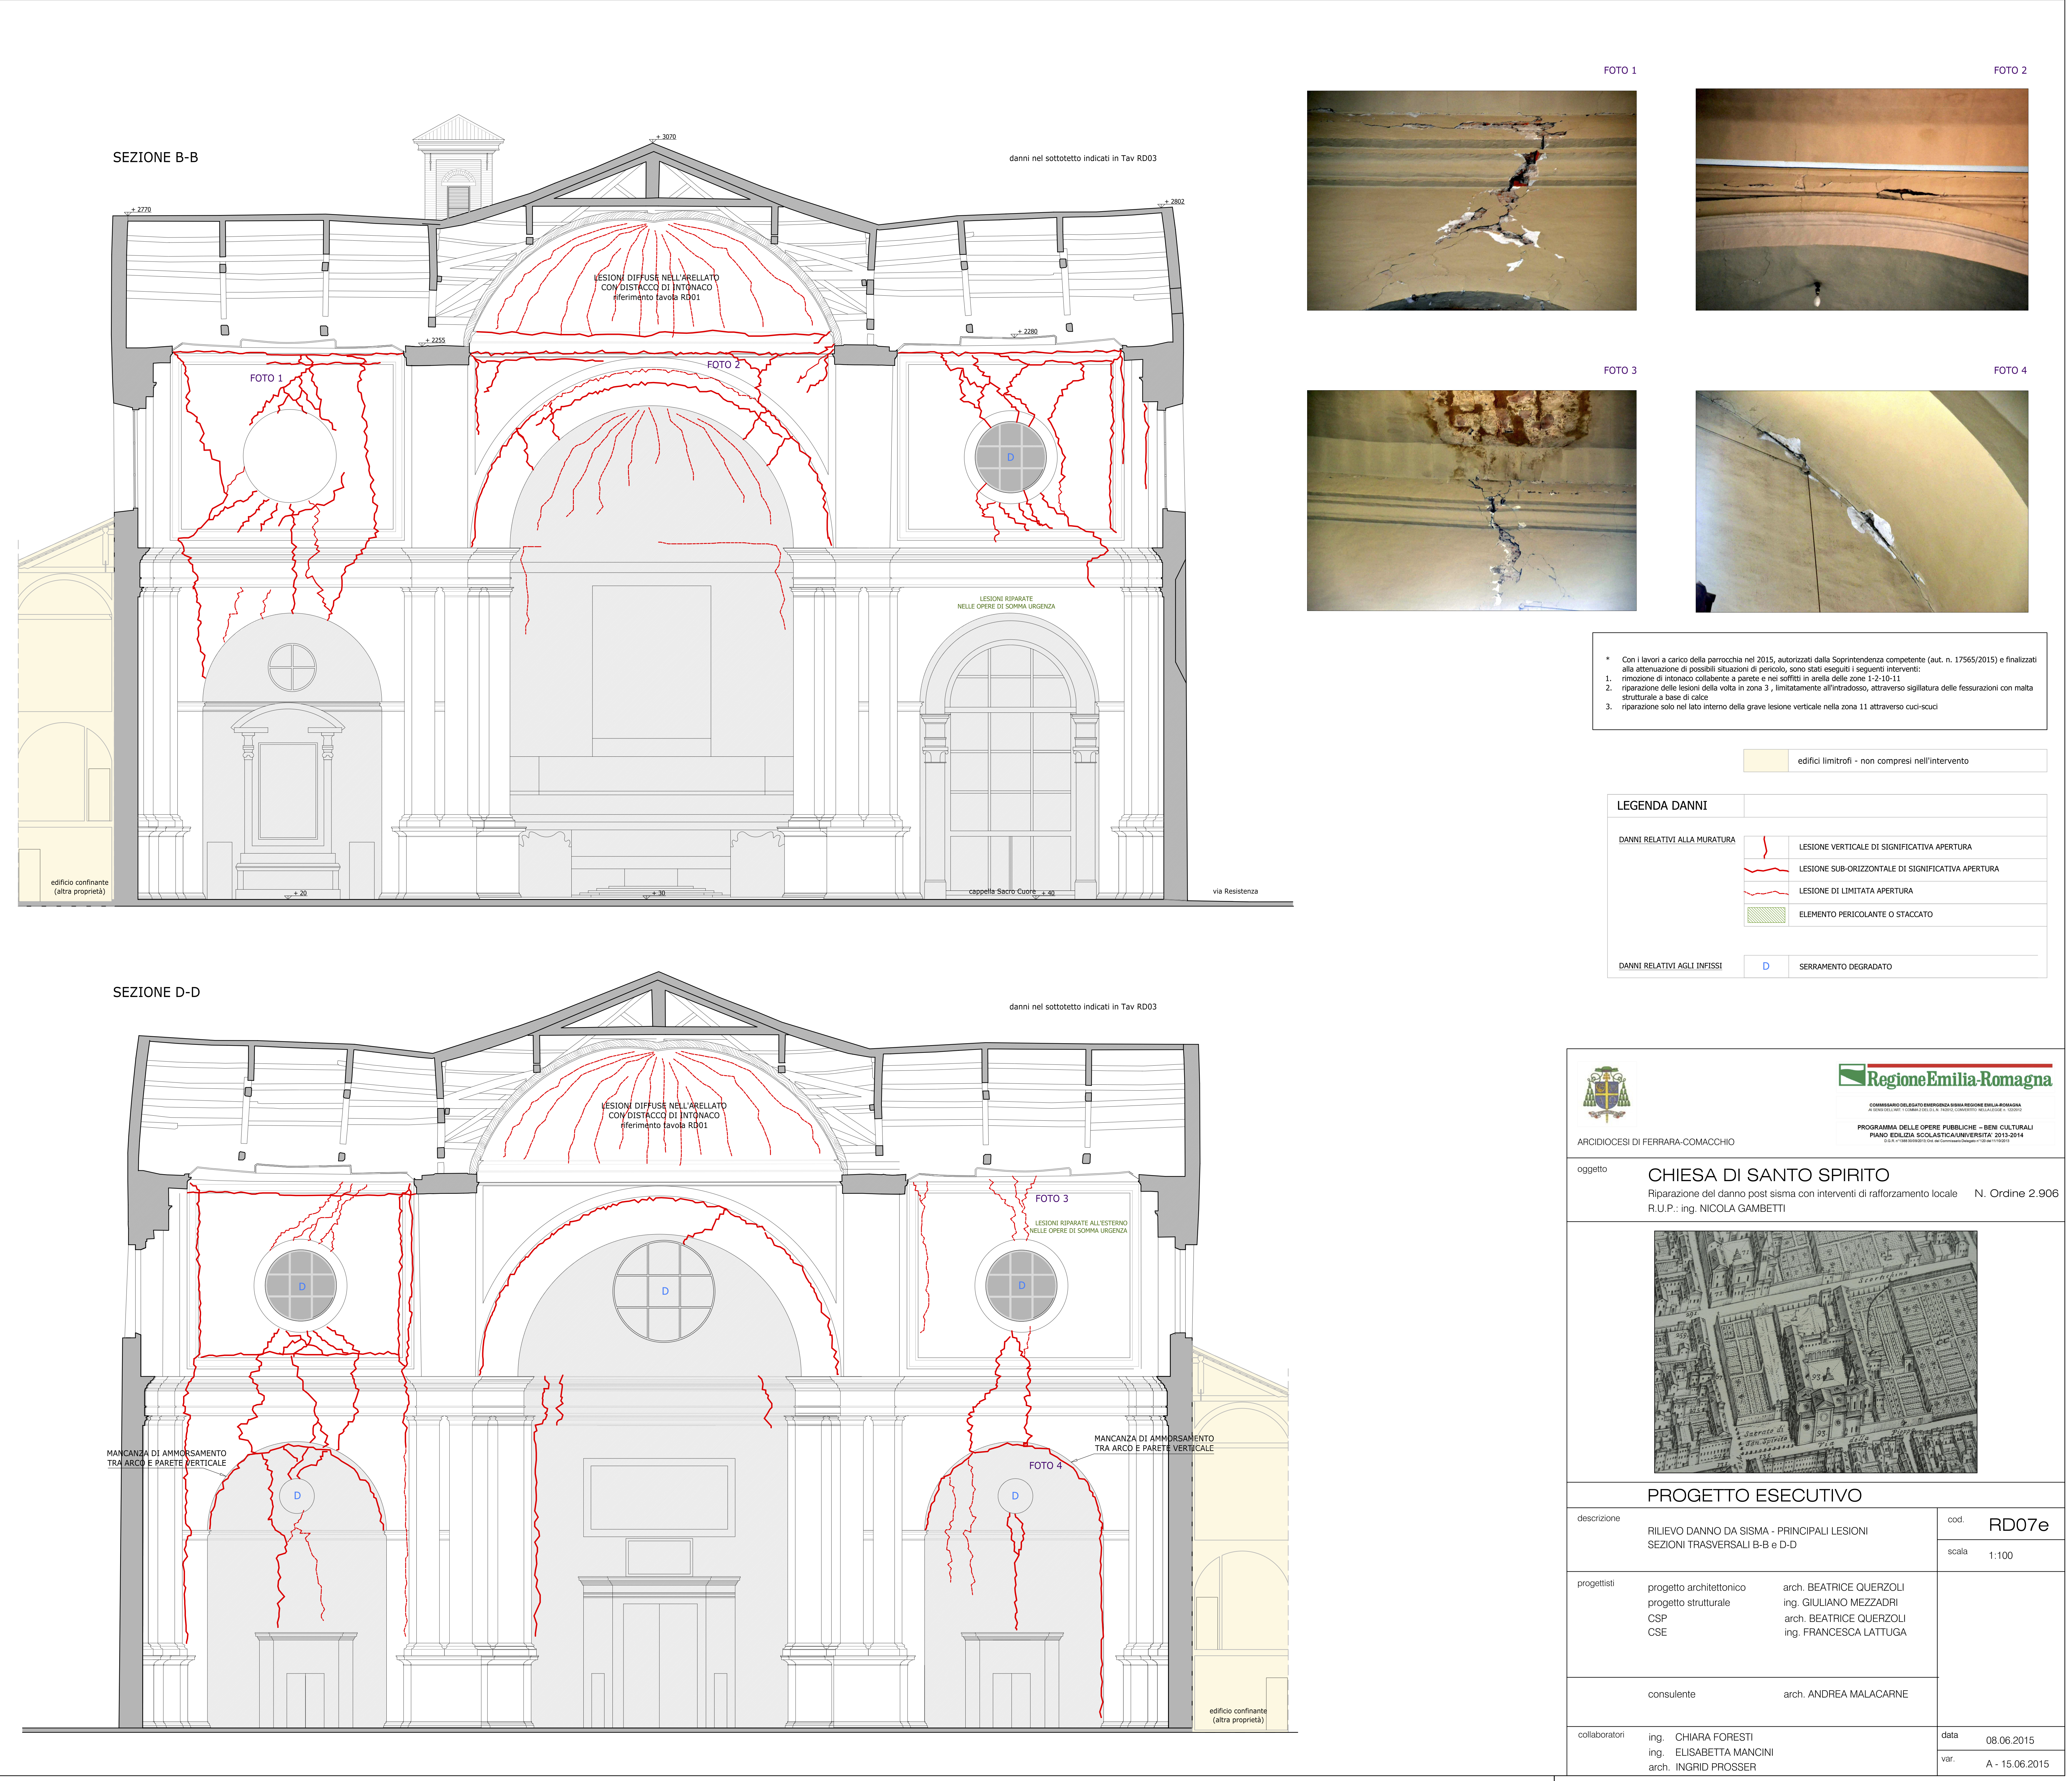This screenshot has width=2072, height=1781.
Task: Click 'LESIONE SUB-ORIZZONTALE DI SIGNIFICATIVA APERTURA' entry
Action: click(1899, 869)
